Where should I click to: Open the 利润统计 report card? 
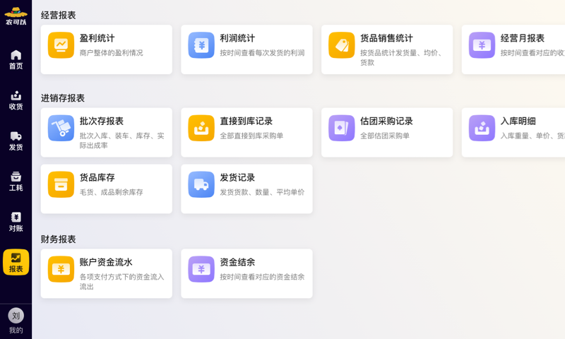tap(246, 49)
